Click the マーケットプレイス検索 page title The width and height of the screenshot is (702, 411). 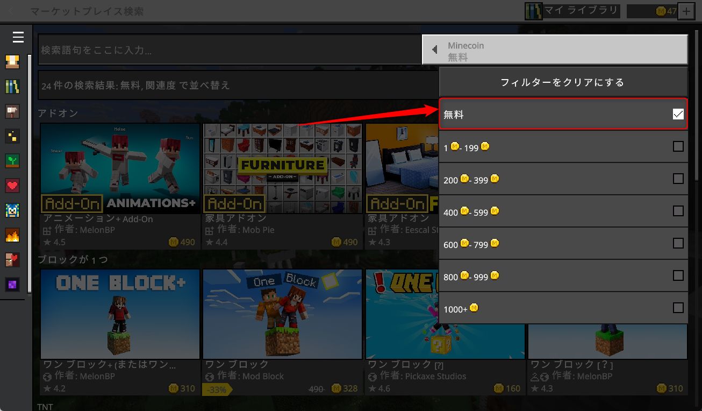[87, 11]
